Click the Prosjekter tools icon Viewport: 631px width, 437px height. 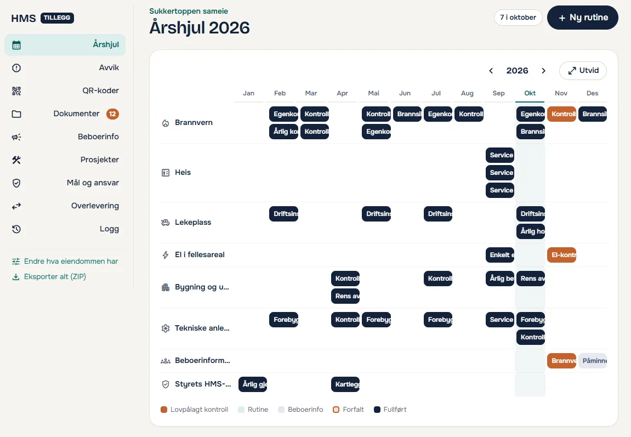(16, 160)
